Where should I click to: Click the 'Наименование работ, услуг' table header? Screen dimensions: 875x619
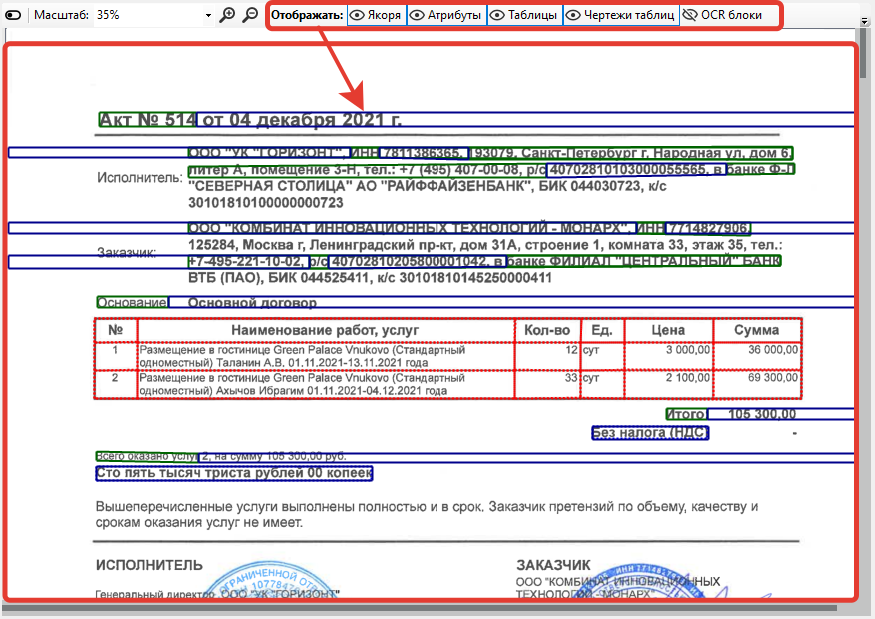coord(325,330)
